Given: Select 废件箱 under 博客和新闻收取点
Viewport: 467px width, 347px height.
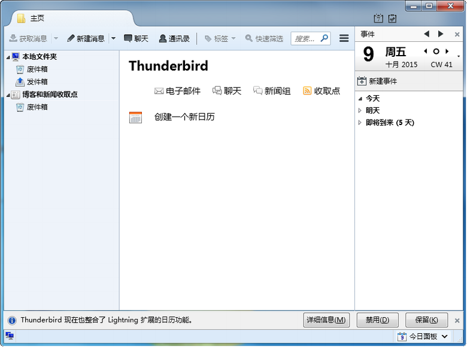Looking at the screenshot, I should (37, 107).
